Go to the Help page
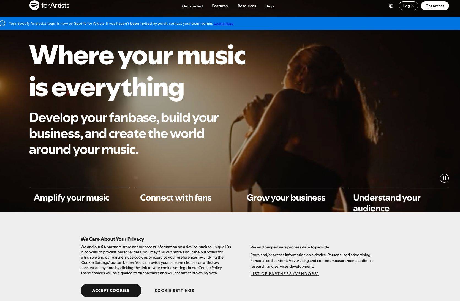The height and width of the screenshot is (301, 460). (269, 6)
